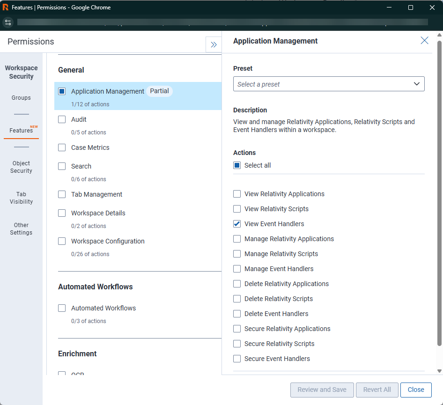Check Delete Relativity Scripts
This screenshot has width=443, height=405.
237,299
